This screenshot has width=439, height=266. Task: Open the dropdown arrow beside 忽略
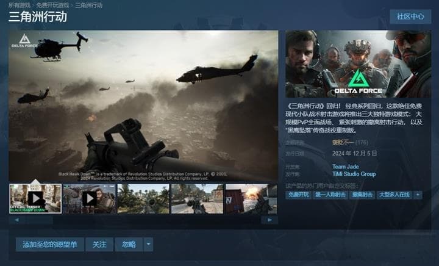tap(148, 245)
